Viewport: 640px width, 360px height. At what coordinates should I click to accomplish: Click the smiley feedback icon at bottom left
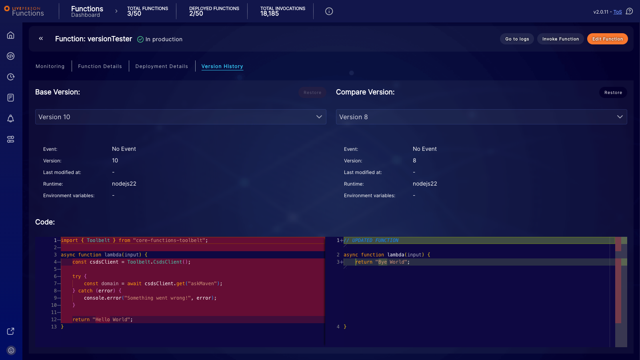pyautogui.click(x=10, y=350)
